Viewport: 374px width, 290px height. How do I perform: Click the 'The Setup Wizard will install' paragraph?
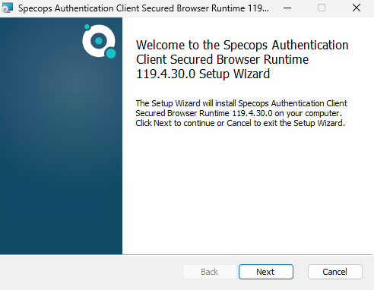tap(241, 113)
